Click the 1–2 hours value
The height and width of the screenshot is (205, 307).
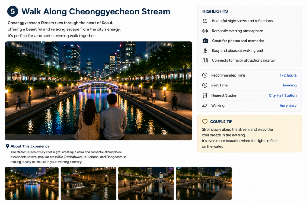coord(288,75)
